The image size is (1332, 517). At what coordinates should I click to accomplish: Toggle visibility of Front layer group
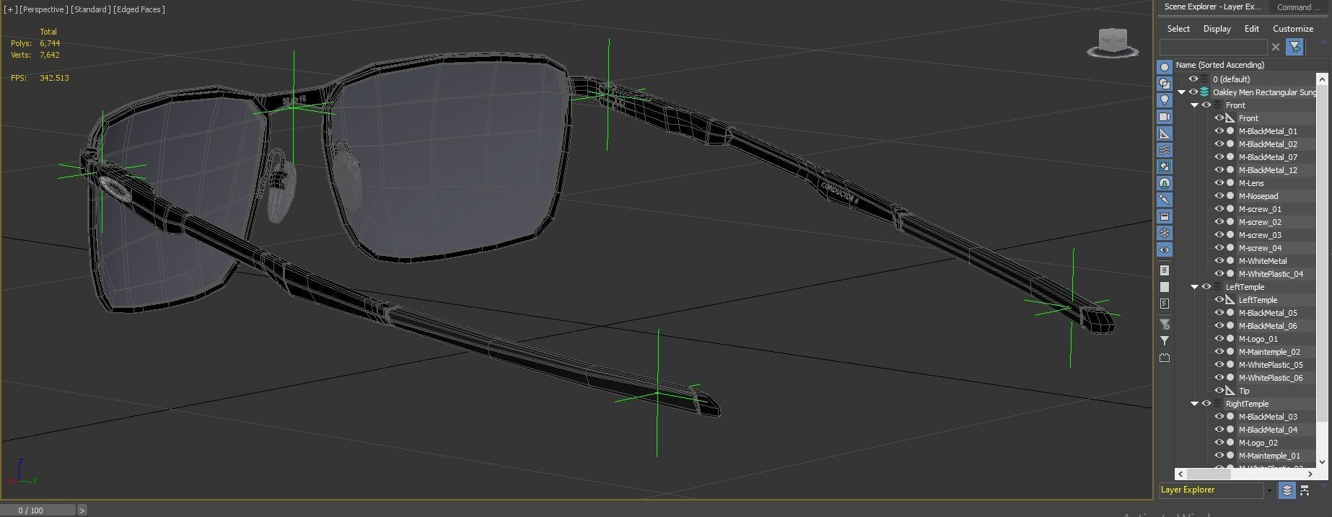(1206, 105)
